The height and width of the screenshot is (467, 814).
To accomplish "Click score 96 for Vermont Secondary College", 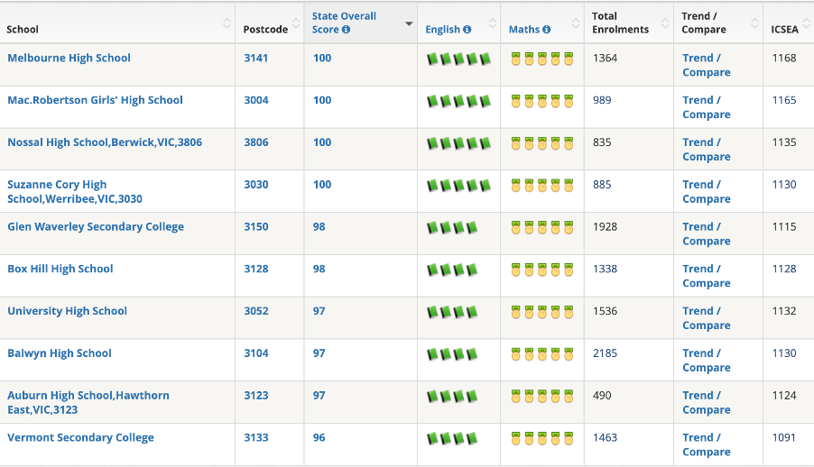I will (319, 437).
